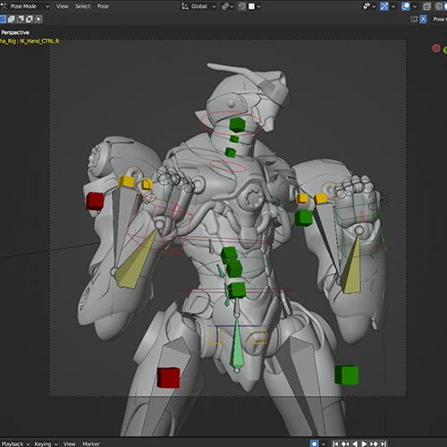Click the play animation button

click(364, 443)
